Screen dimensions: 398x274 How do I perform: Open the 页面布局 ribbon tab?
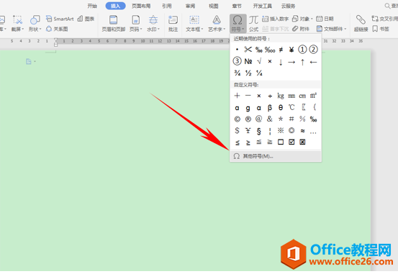pyautogui.click(x=141, y=6)
